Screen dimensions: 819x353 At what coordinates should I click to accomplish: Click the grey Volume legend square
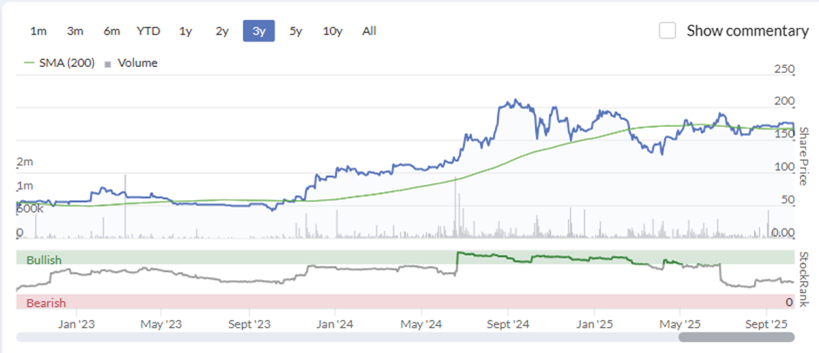pyautogui.click(x=108, y=63)
